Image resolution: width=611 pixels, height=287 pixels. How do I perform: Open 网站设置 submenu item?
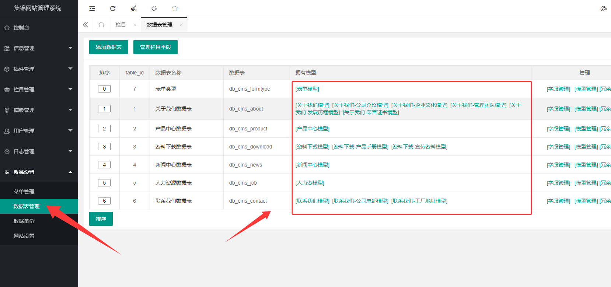[39, 236]
